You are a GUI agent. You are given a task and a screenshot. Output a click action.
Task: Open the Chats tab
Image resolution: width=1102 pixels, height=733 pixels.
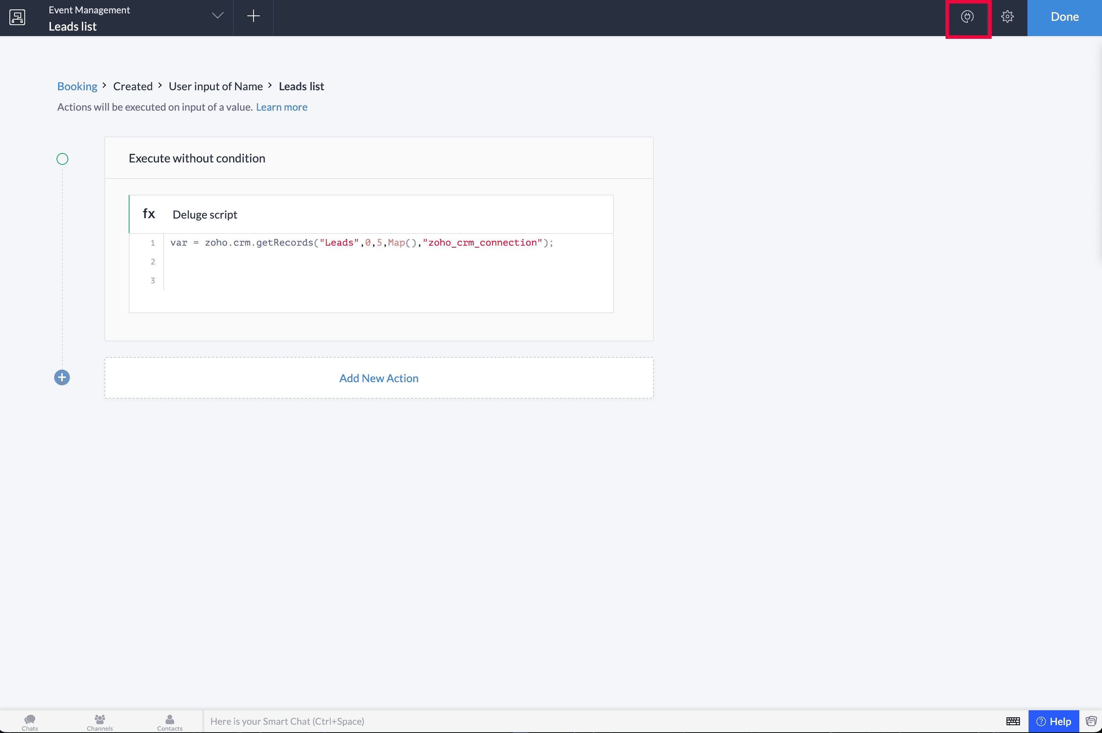click(30, 722)
